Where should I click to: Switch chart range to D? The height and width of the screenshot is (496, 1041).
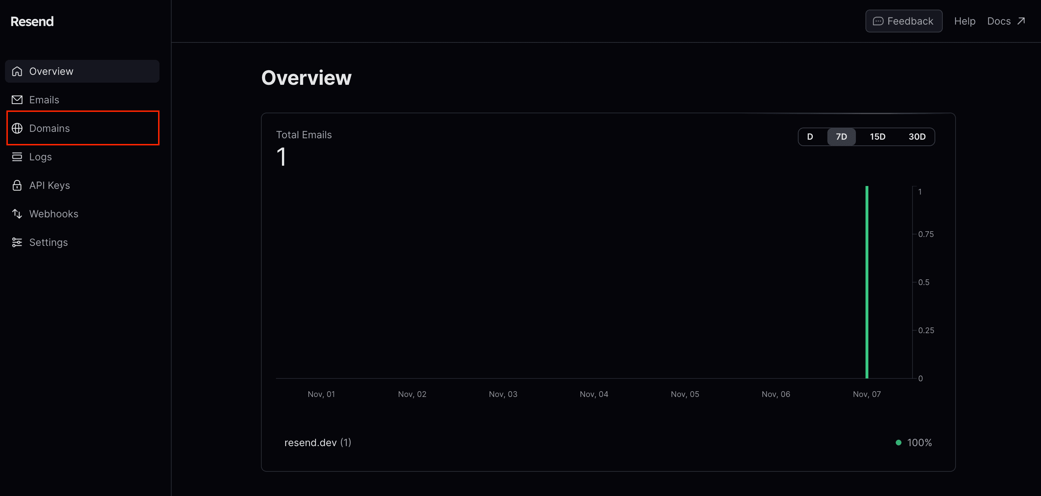coord(810,137)
